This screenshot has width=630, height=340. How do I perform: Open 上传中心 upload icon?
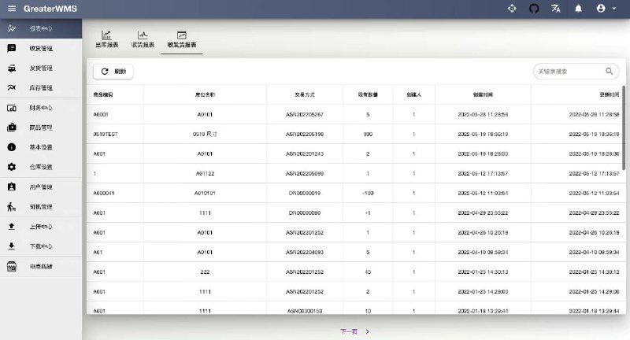(x=12, y=227)
